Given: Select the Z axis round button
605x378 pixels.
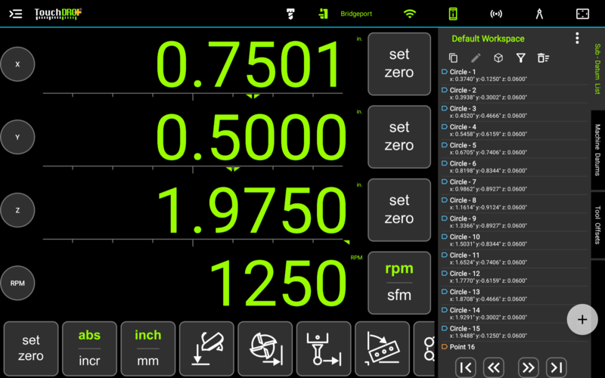Looking at the screenshot, I should (17, 210).
